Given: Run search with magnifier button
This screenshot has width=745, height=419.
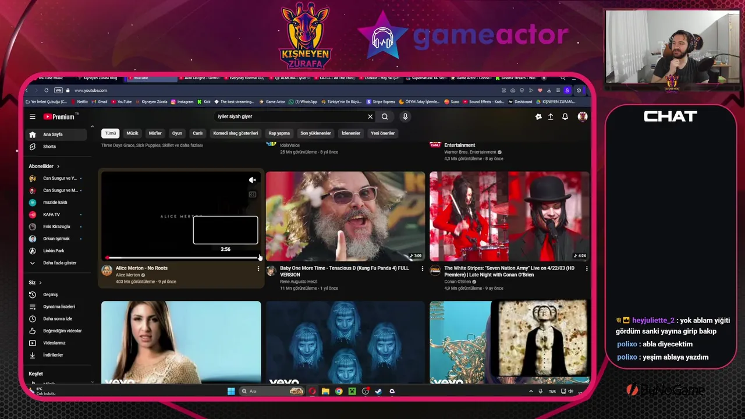Looking at the screenshot, I should point(385,116).
